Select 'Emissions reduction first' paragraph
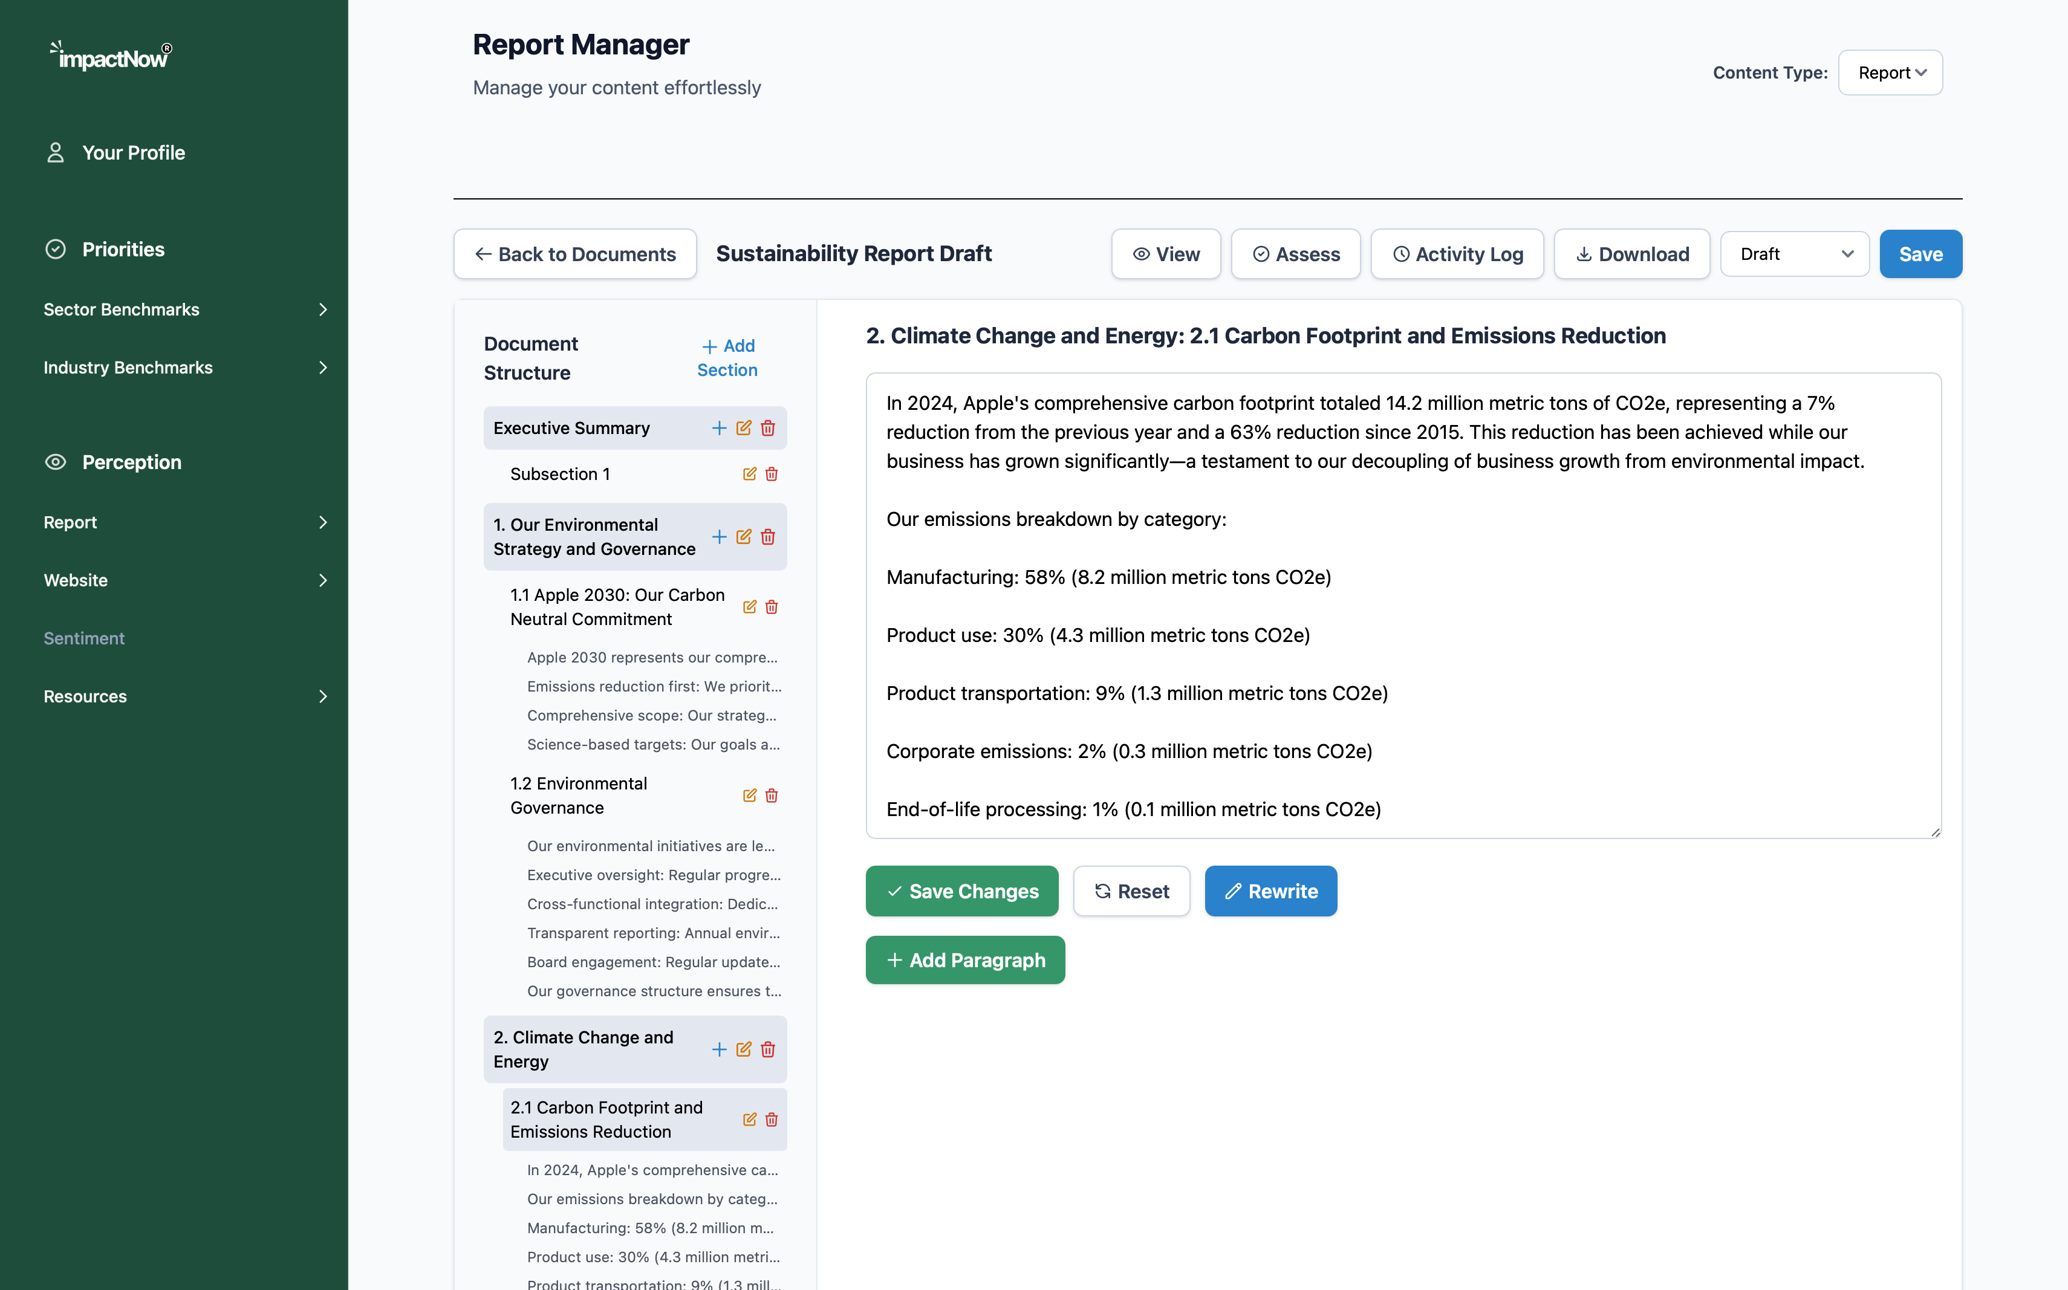 [x=655, y=687]
